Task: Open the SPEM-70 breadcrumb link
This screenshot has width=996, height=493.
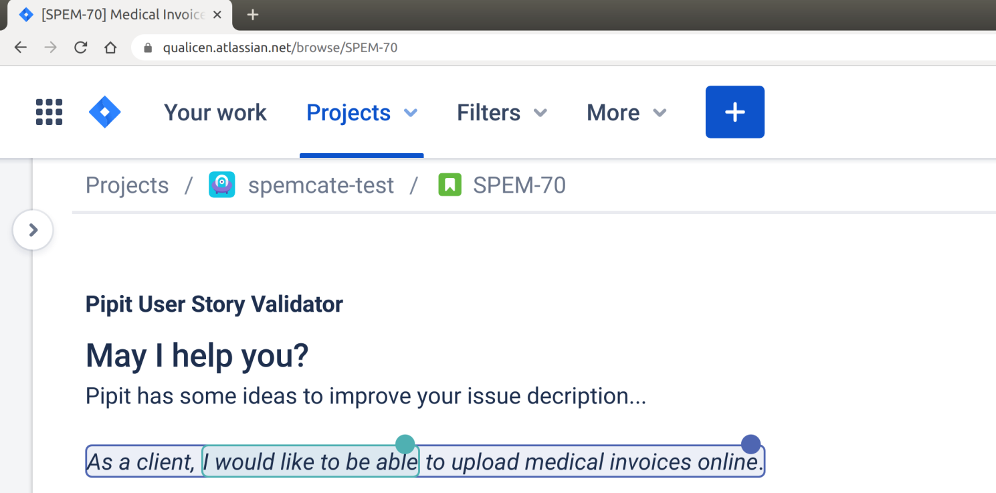Action: 519,185
